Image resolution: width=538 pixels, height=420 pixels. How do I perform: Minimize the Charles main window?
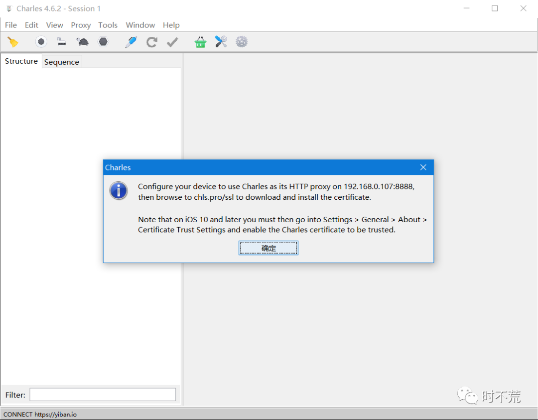tap(466, 8)
